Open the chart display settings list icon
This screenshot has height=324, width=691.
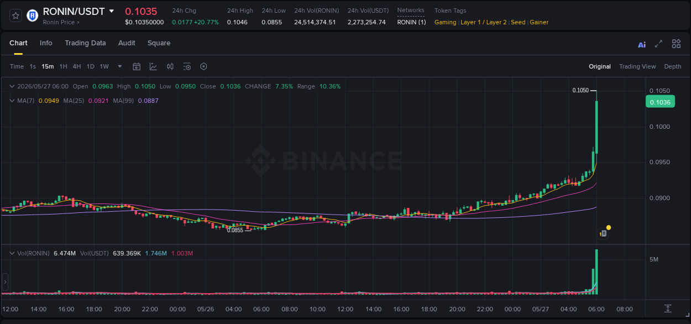point(187,66)
